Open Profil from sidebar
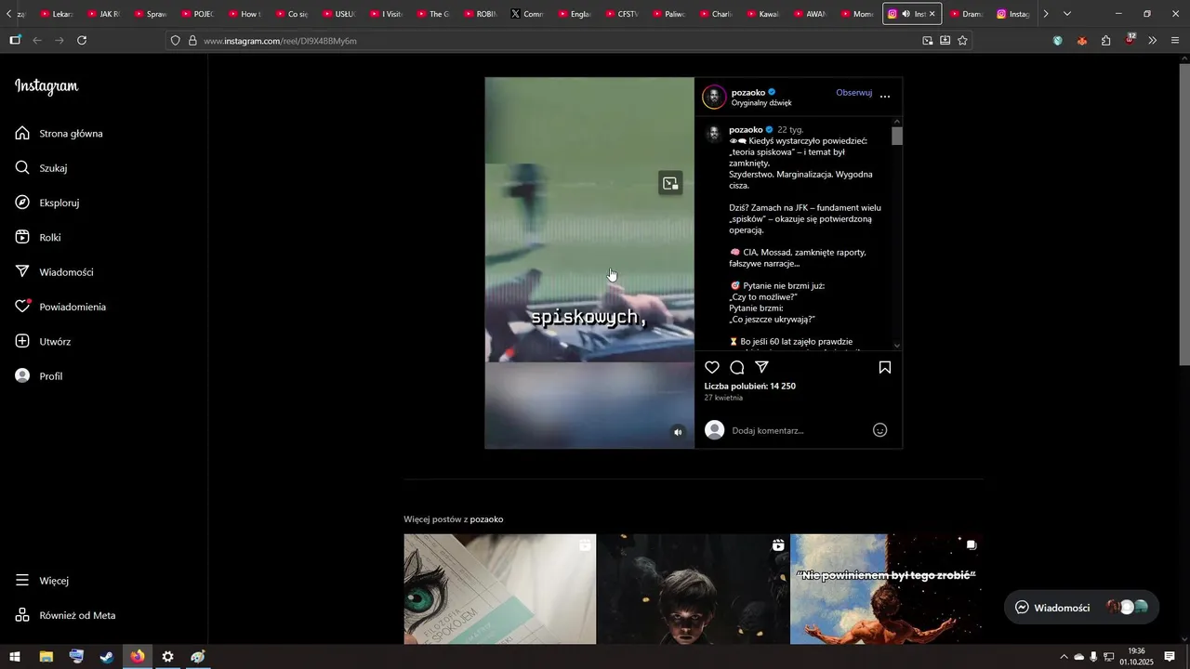Screen dimensions: 1190x669 pyautogui.click(x=40, y=376)
